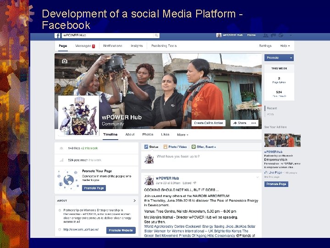Open the messages chat icon in top bar
Image resolution: width=330 pixels, height=248 pixels.
[273, 35]
